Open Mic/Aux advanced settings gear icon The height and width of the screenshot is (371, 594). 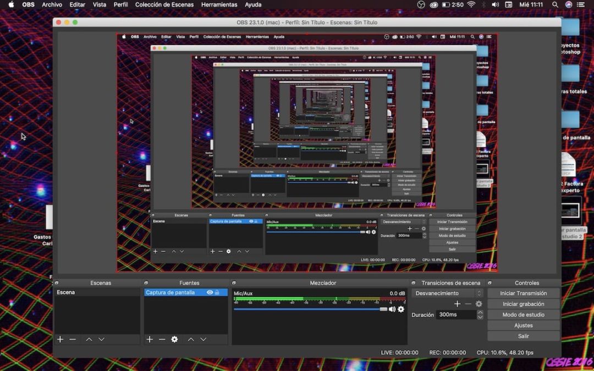(401, 309)
